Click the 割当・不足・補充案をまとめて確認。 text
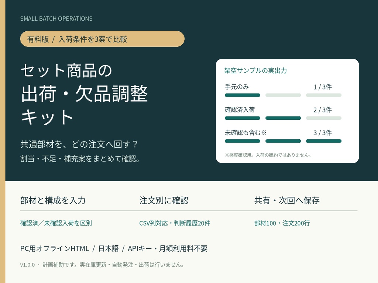The width and height of the screenshot is (378, 283). (x=80, y=159)
